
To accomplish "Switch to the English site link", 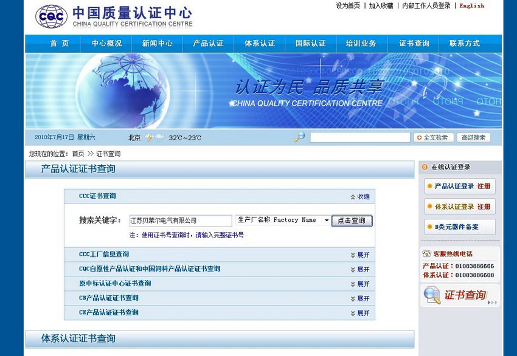I will click(x=471, y=5).
